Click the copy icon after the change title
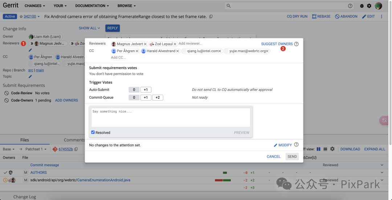 (x=211, y=17)
